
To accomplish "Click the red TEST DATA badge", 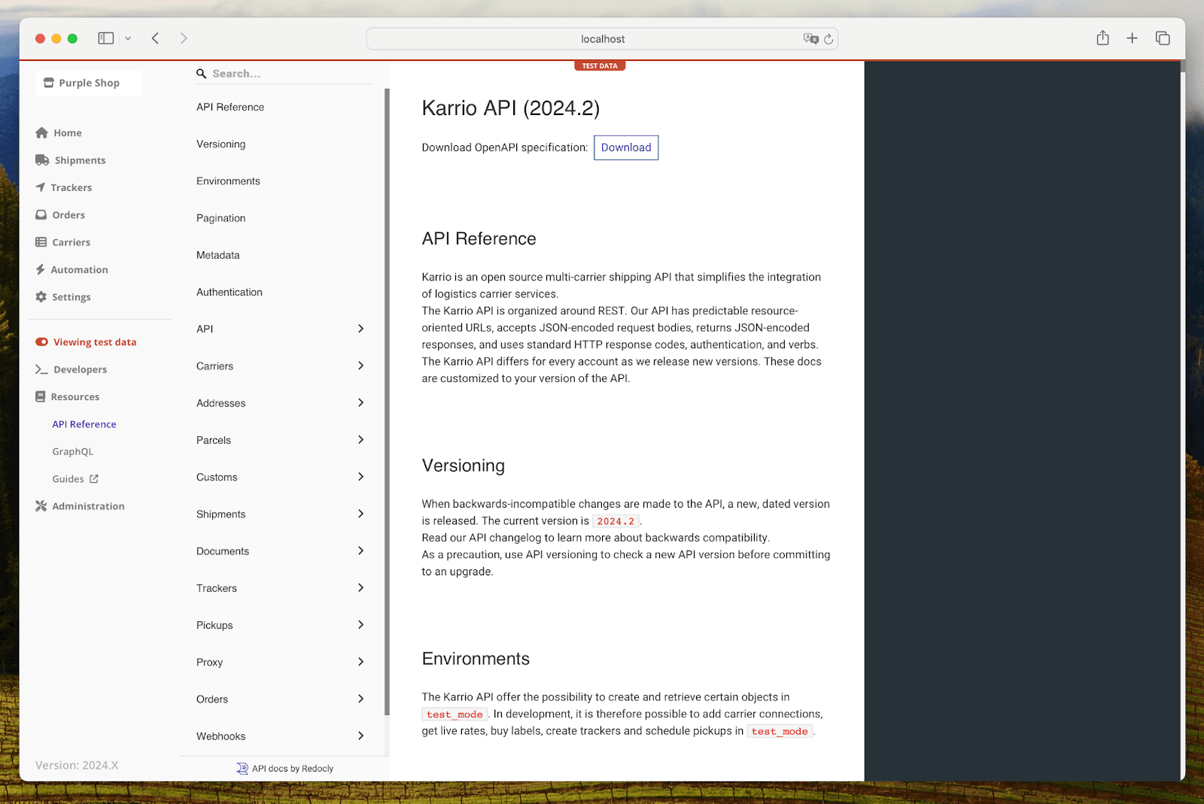I will (600, 65).
